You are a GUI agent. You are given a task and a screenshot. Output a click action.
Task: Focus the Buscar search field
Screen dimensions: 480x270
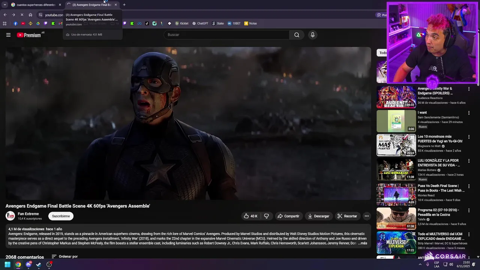coord(226,35)
